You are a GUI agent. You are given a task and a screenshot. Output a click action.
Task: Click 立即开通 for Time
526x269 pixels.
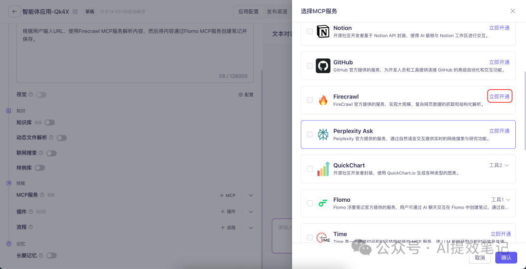pos(501,234)
